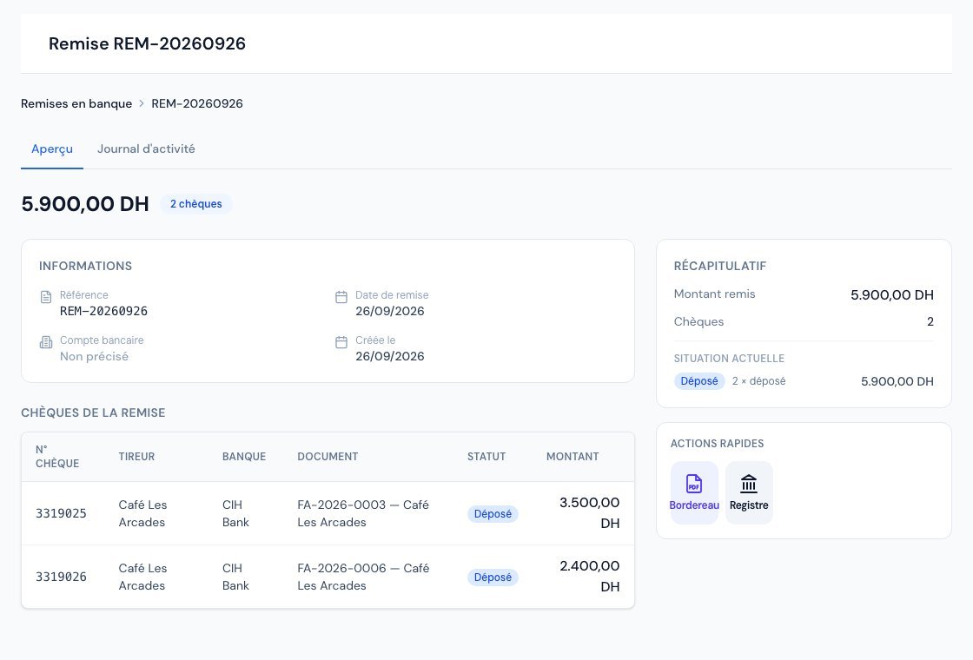The height and width of the screenshot is (660, 973).
Task: Click the N° CHÈQUE column header
Action: [x=57, y=457]
